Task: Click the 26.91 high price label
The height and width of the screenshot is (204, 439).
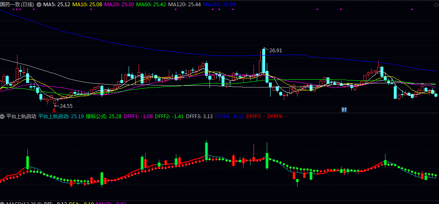Action: 276,51
